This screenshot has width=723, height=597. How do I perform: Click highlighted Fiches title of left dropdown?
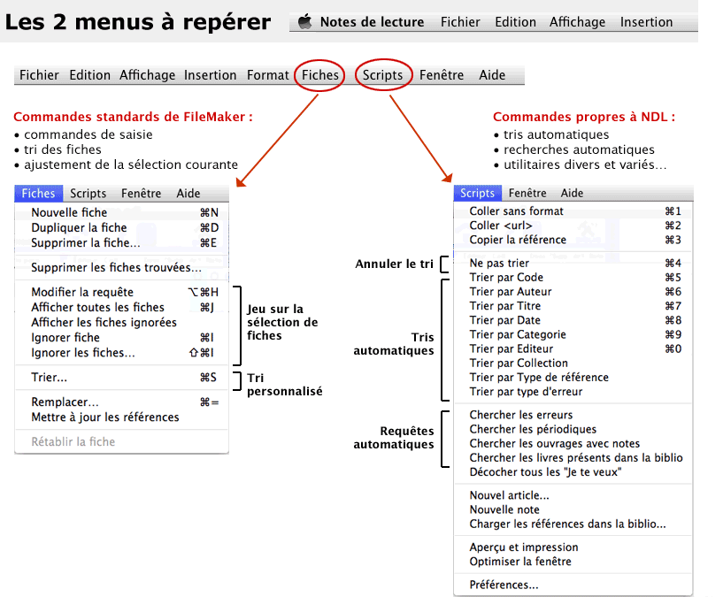[x=38, y=194]
